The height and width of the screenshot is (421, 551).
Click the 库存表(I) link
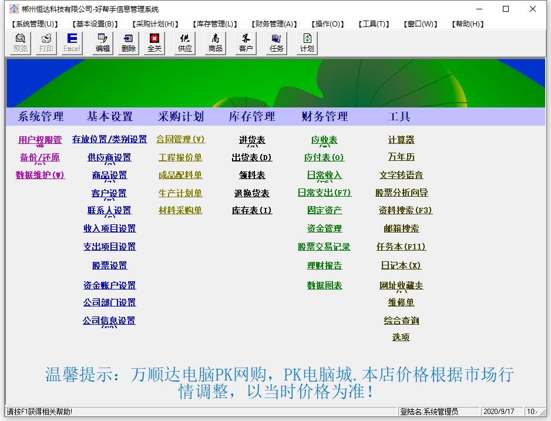tap(252, 210)
